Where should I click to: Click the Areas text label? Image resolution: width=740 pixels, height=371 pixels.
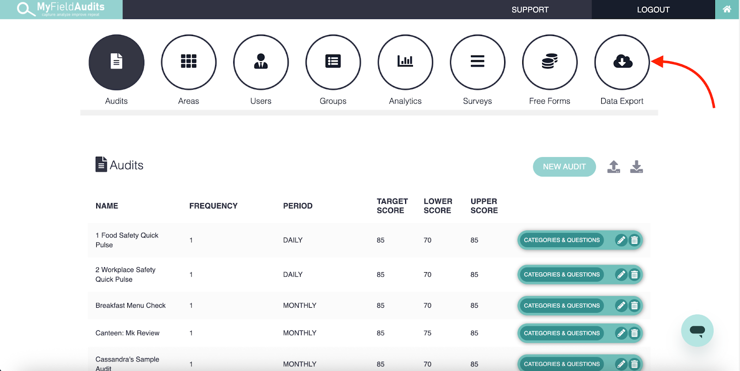[189, 101]
